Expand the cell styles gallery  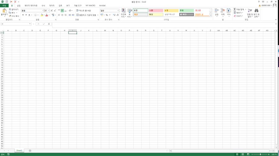coord(211,16)
